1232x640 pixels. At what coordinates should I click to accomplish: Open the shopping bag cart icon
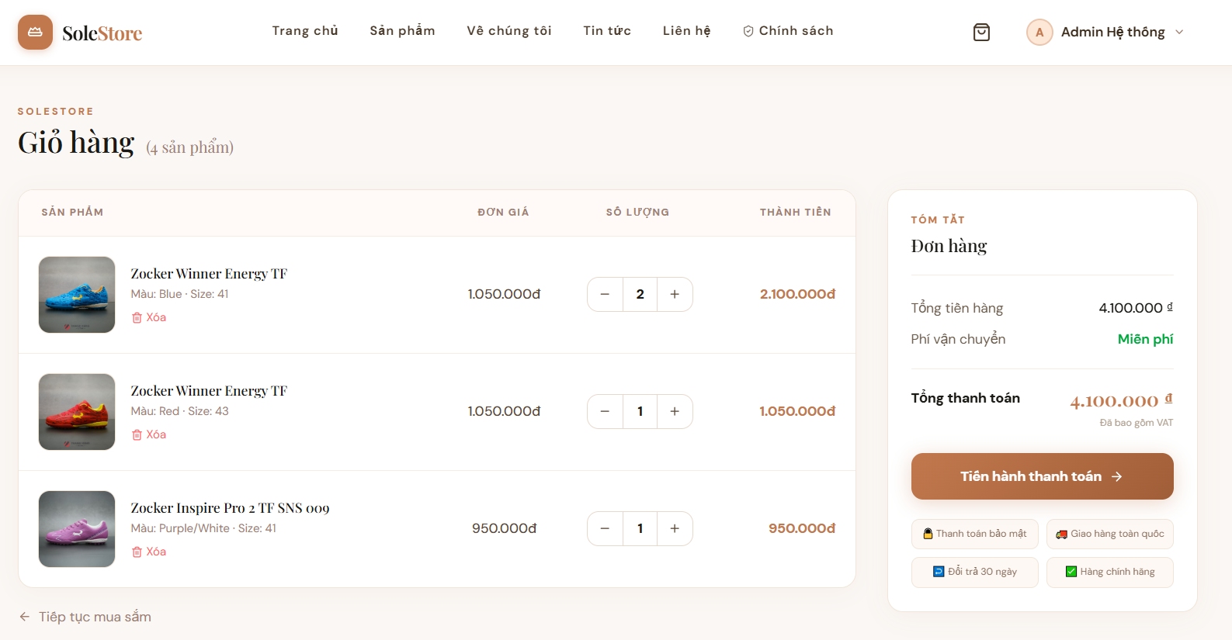pyautogui.click(x=981, y=32)
